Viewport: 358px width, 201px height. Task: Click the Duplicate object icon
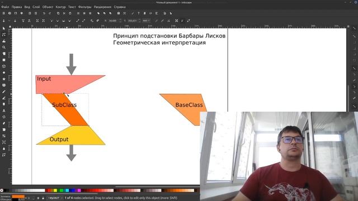click(x=98, y=13)
